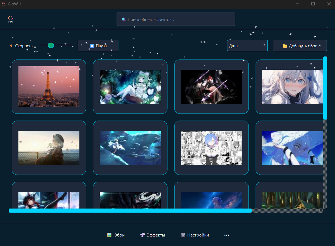Select the underwater fish scene wallpaper
335x246 pixels.
130,148
